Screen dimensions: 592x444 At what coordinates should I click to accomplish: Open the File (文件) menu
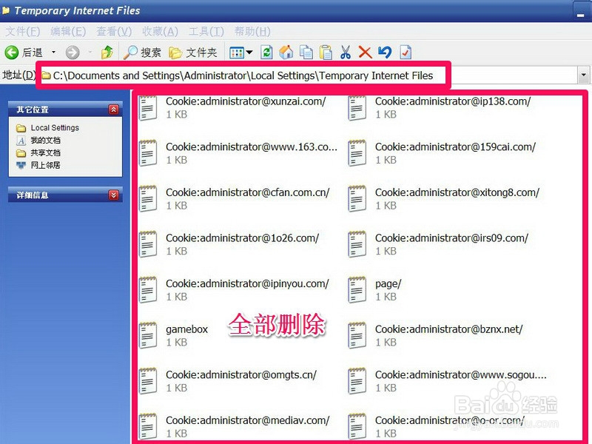click(x=23, y=31)
